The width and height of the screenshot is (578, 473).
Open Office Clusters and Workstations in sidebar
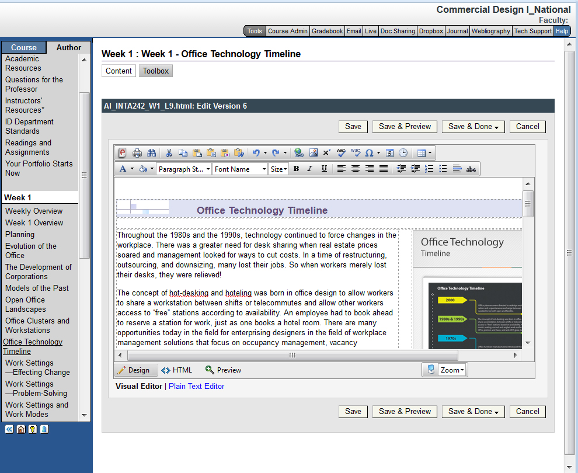[37, 325]
